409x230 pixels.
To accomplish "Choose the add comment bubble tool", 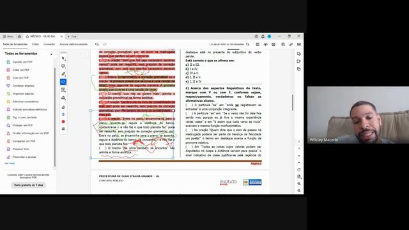I will point(63,66).
